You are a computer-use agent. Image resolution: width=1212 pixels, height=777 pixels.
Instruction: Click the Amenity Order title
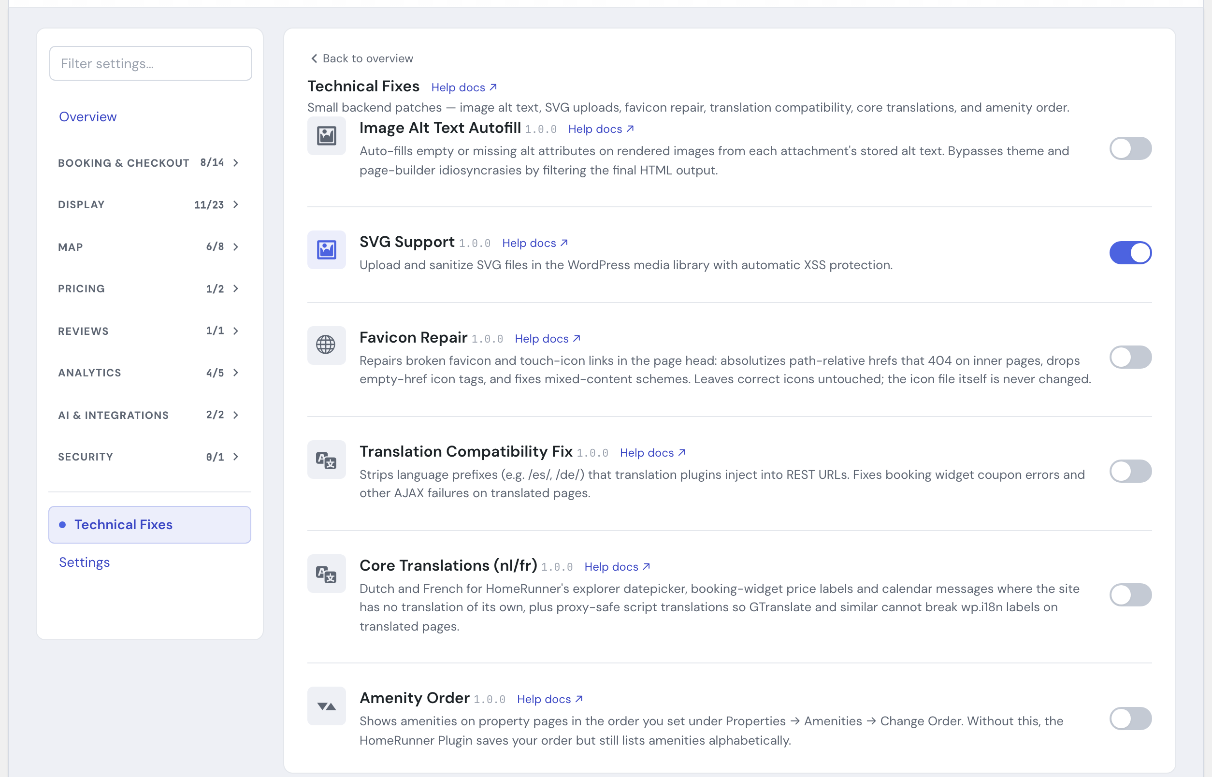point(414,697)
